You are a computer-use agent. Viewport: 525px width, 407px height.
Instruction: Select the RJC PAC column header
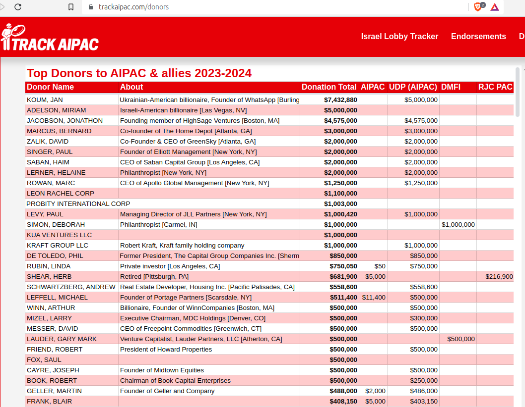click(495, 87)
